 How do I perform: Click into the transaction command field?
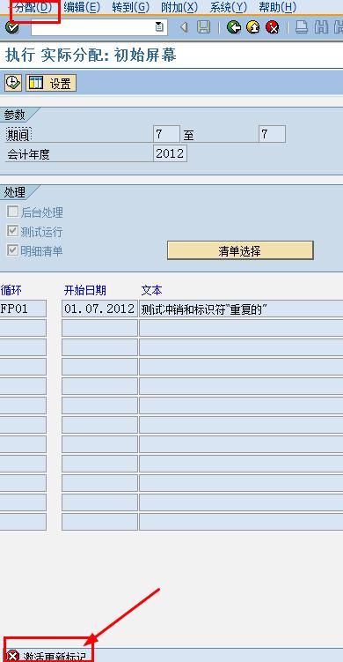pos(92,27)
